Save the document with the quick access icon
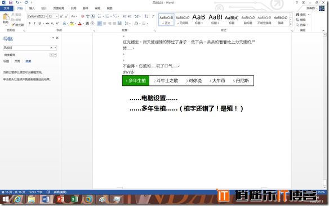Image resolution: width=329 pixels, height=206 pixels. coord(11,2)
